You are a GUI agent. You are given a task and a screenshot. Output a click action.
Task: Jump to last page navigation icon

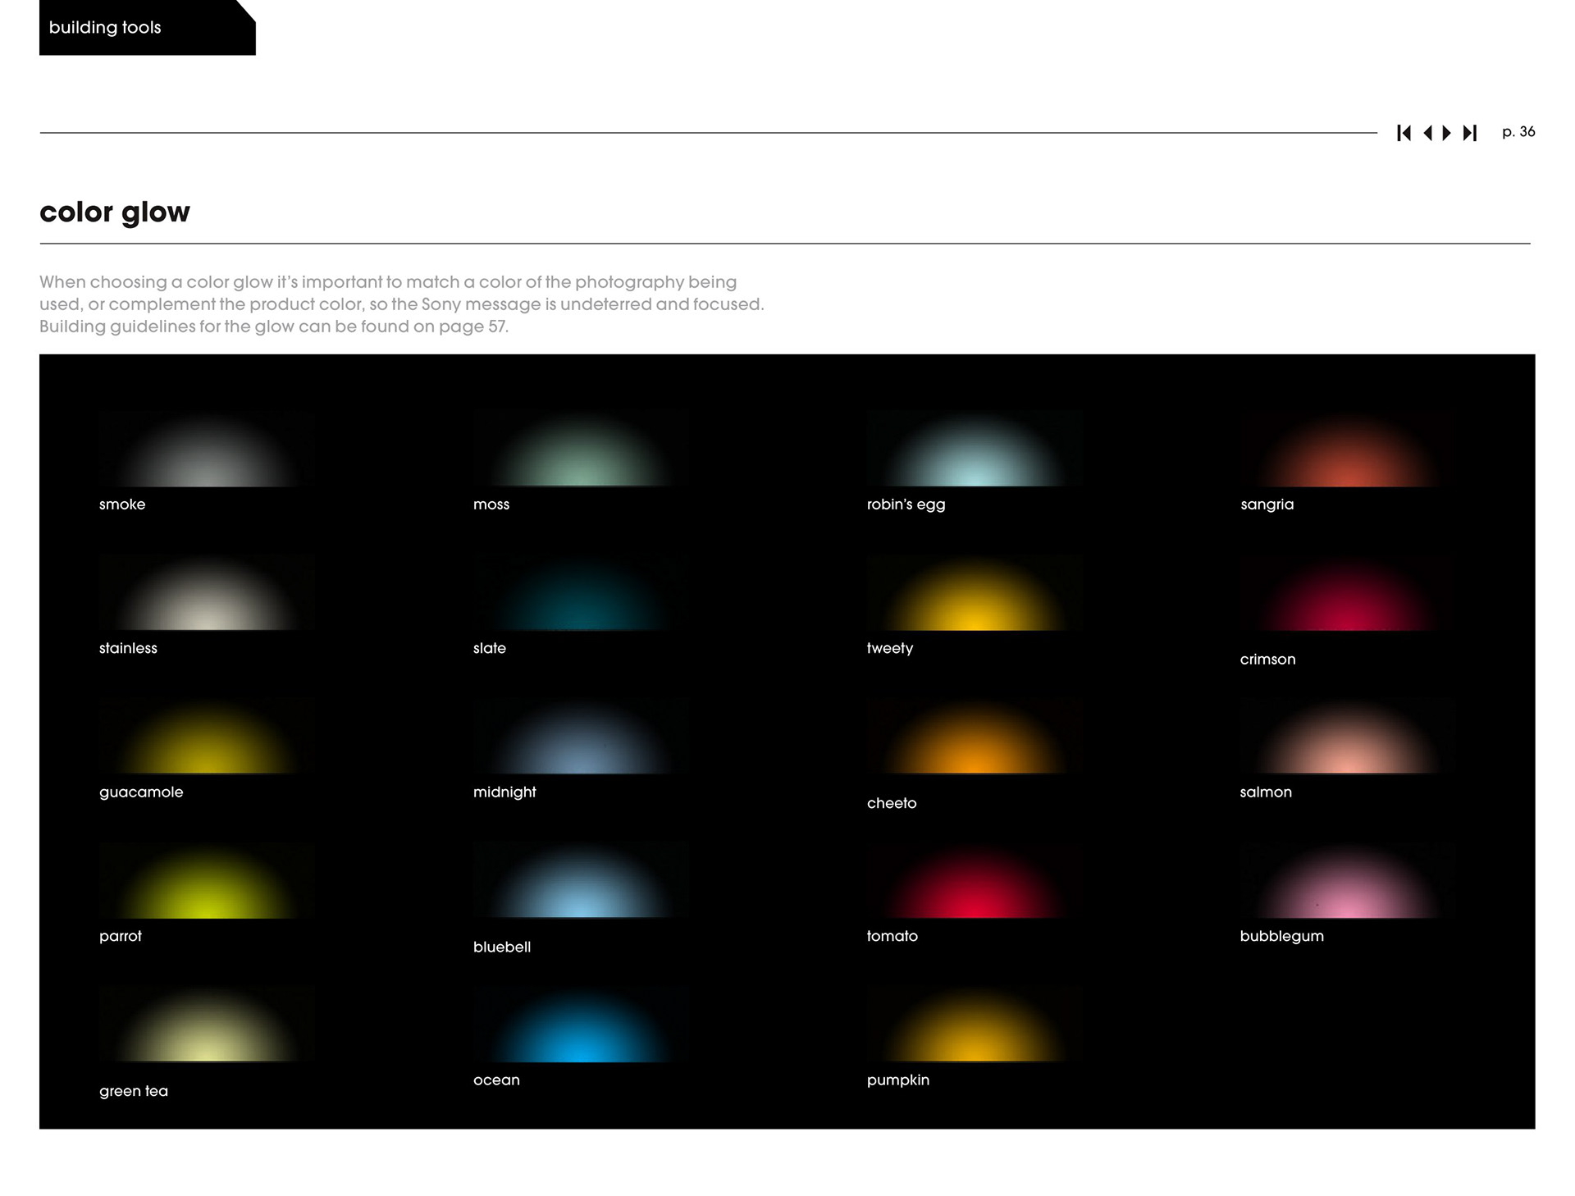pyautogui.click(x=1470, y=133)
